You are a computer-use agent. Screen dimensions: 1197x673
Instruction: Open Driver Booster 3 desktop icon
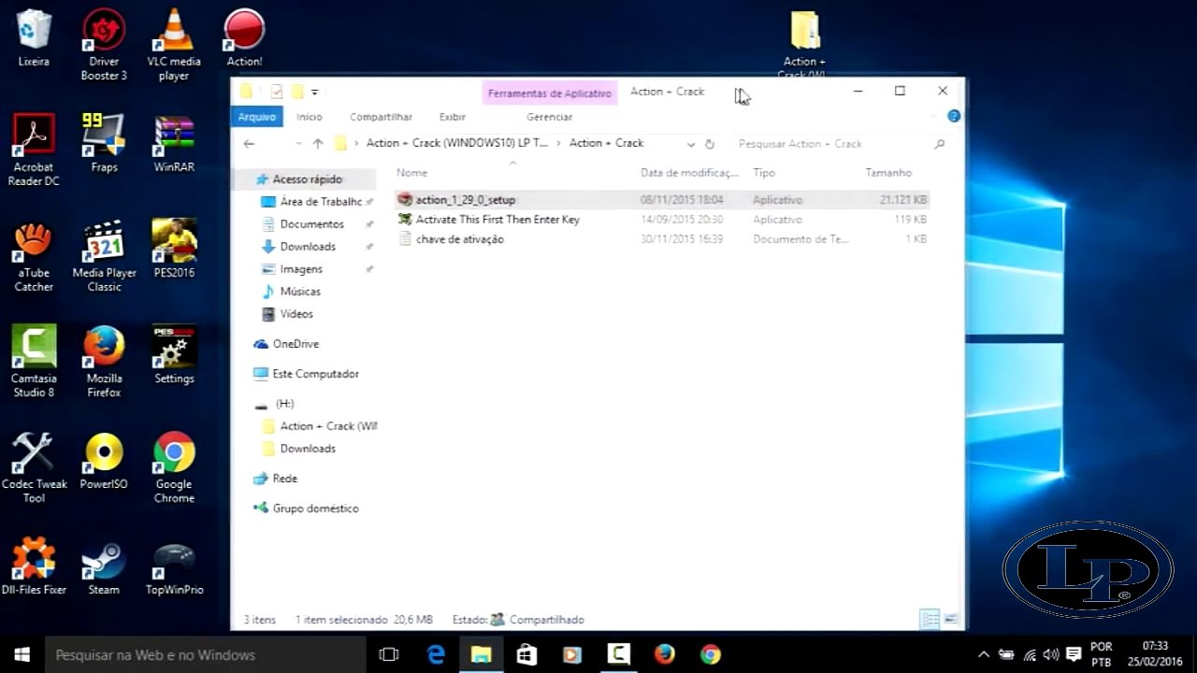tap(104, 44)
